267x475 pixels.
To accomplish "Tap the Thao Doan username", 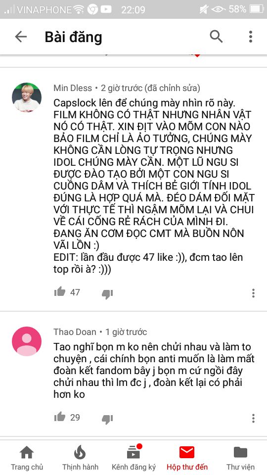I will (x=75, y=332).
